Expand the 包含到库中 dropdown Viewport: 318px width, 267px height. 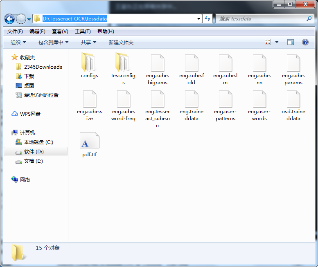click(x=53, y=43)
